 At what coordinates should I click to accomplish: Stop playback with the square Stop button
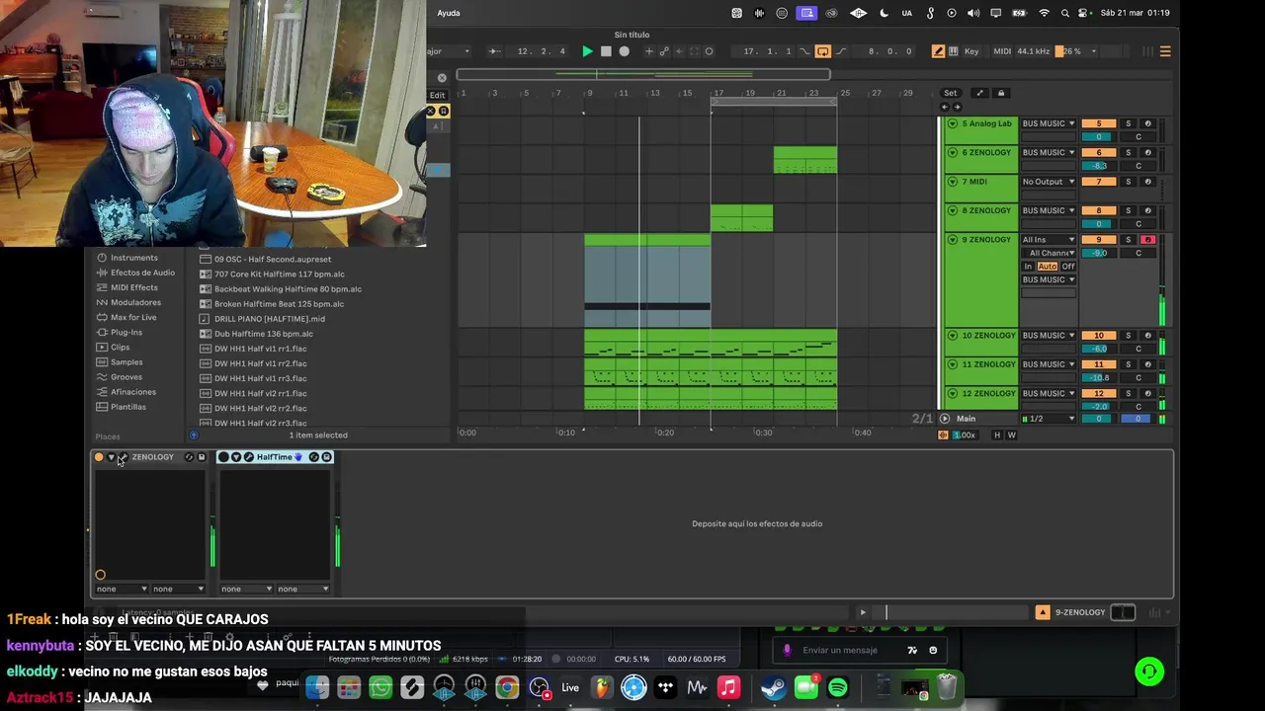tap(606, 51)
